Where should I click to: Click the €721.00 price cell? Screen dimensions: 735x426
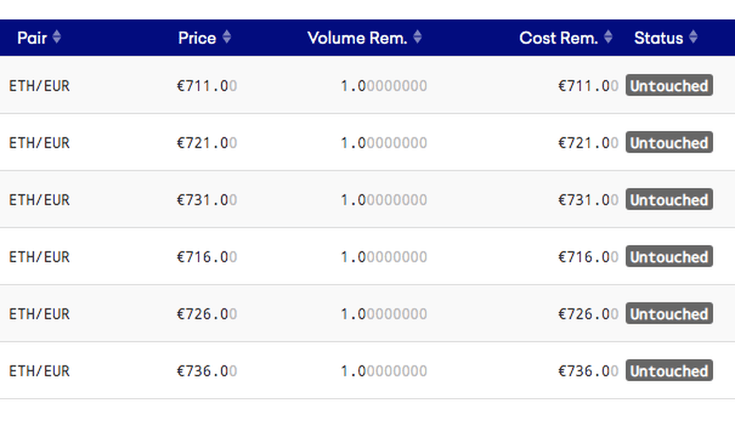click(206, 143)
